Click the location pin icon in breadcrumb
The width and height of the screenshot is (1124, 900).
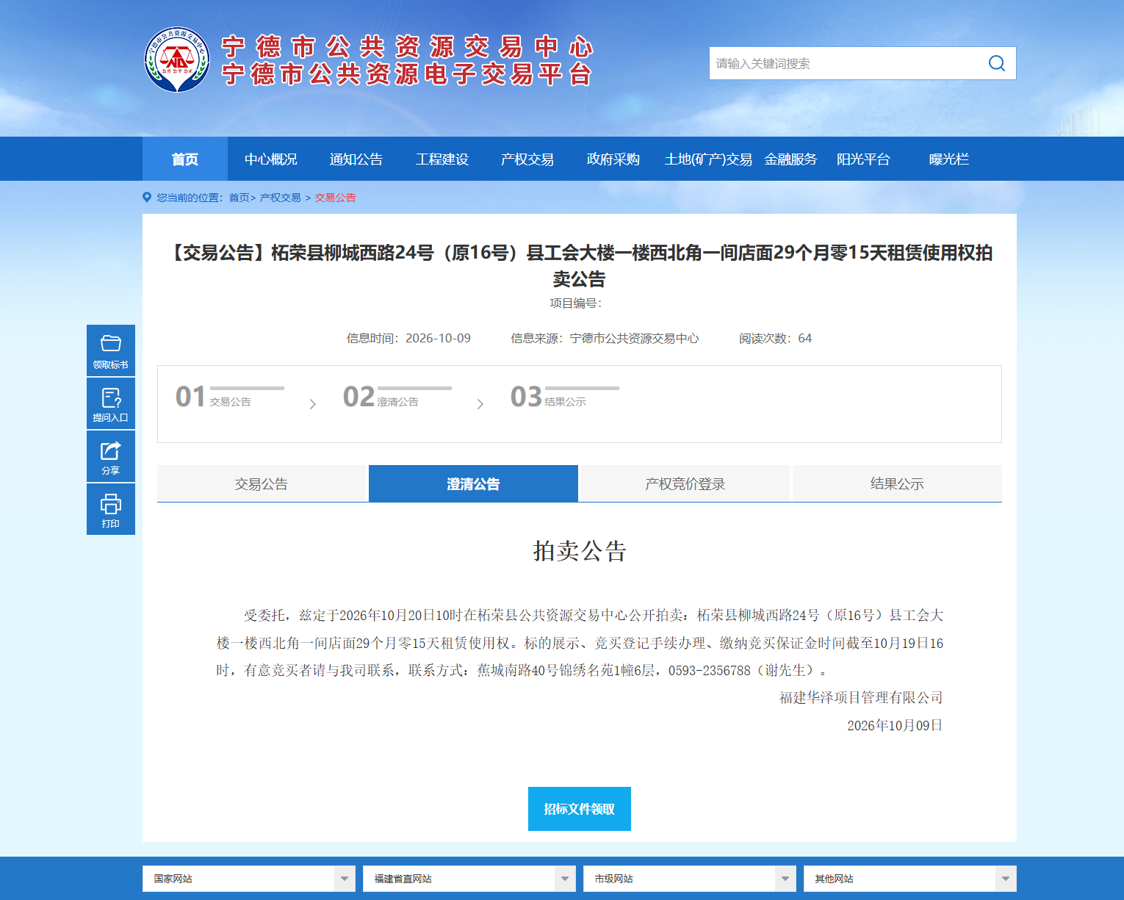(147, 198)
